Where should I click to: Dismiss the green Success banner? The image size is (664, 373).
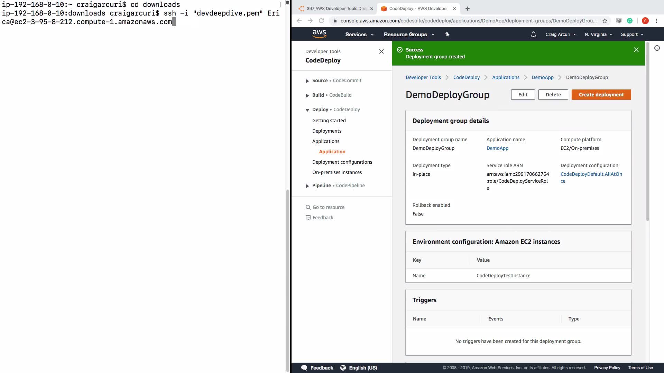pos(636,50)
